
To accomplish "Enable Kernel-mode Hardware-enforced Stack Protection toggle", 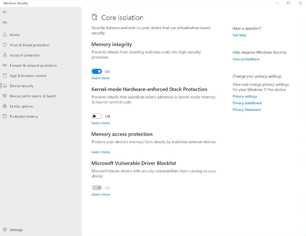I will (97, 116).
